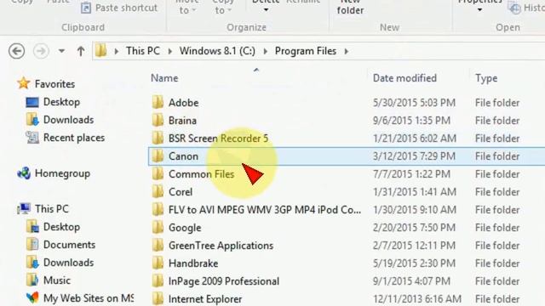This screenshot has height=306, width=545.
Task: Click date 12/11/2013 6:16 AM cell
Action: (x=417, y=299)
